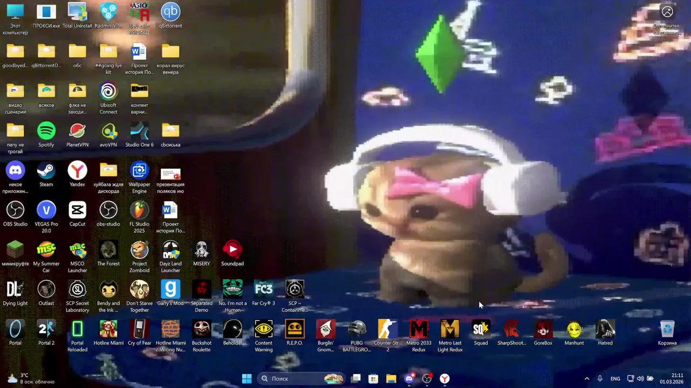The height and width of the screenshot is (388, 691).
Task: Open volume control in system tray
Action: (x=640, y=378)
